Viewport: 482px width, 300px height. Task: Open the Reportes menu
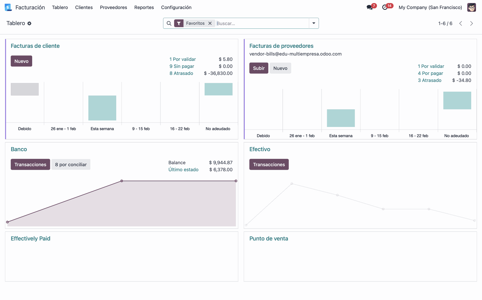pos(144,7)
